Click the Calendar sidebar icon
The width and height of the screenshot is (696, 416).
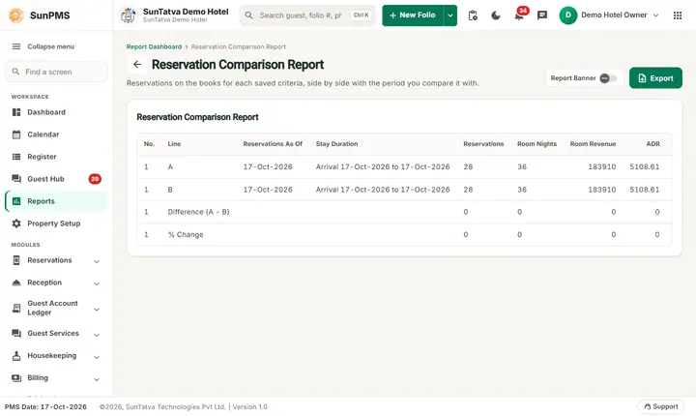pyautogui.click(x=16, y=134)
